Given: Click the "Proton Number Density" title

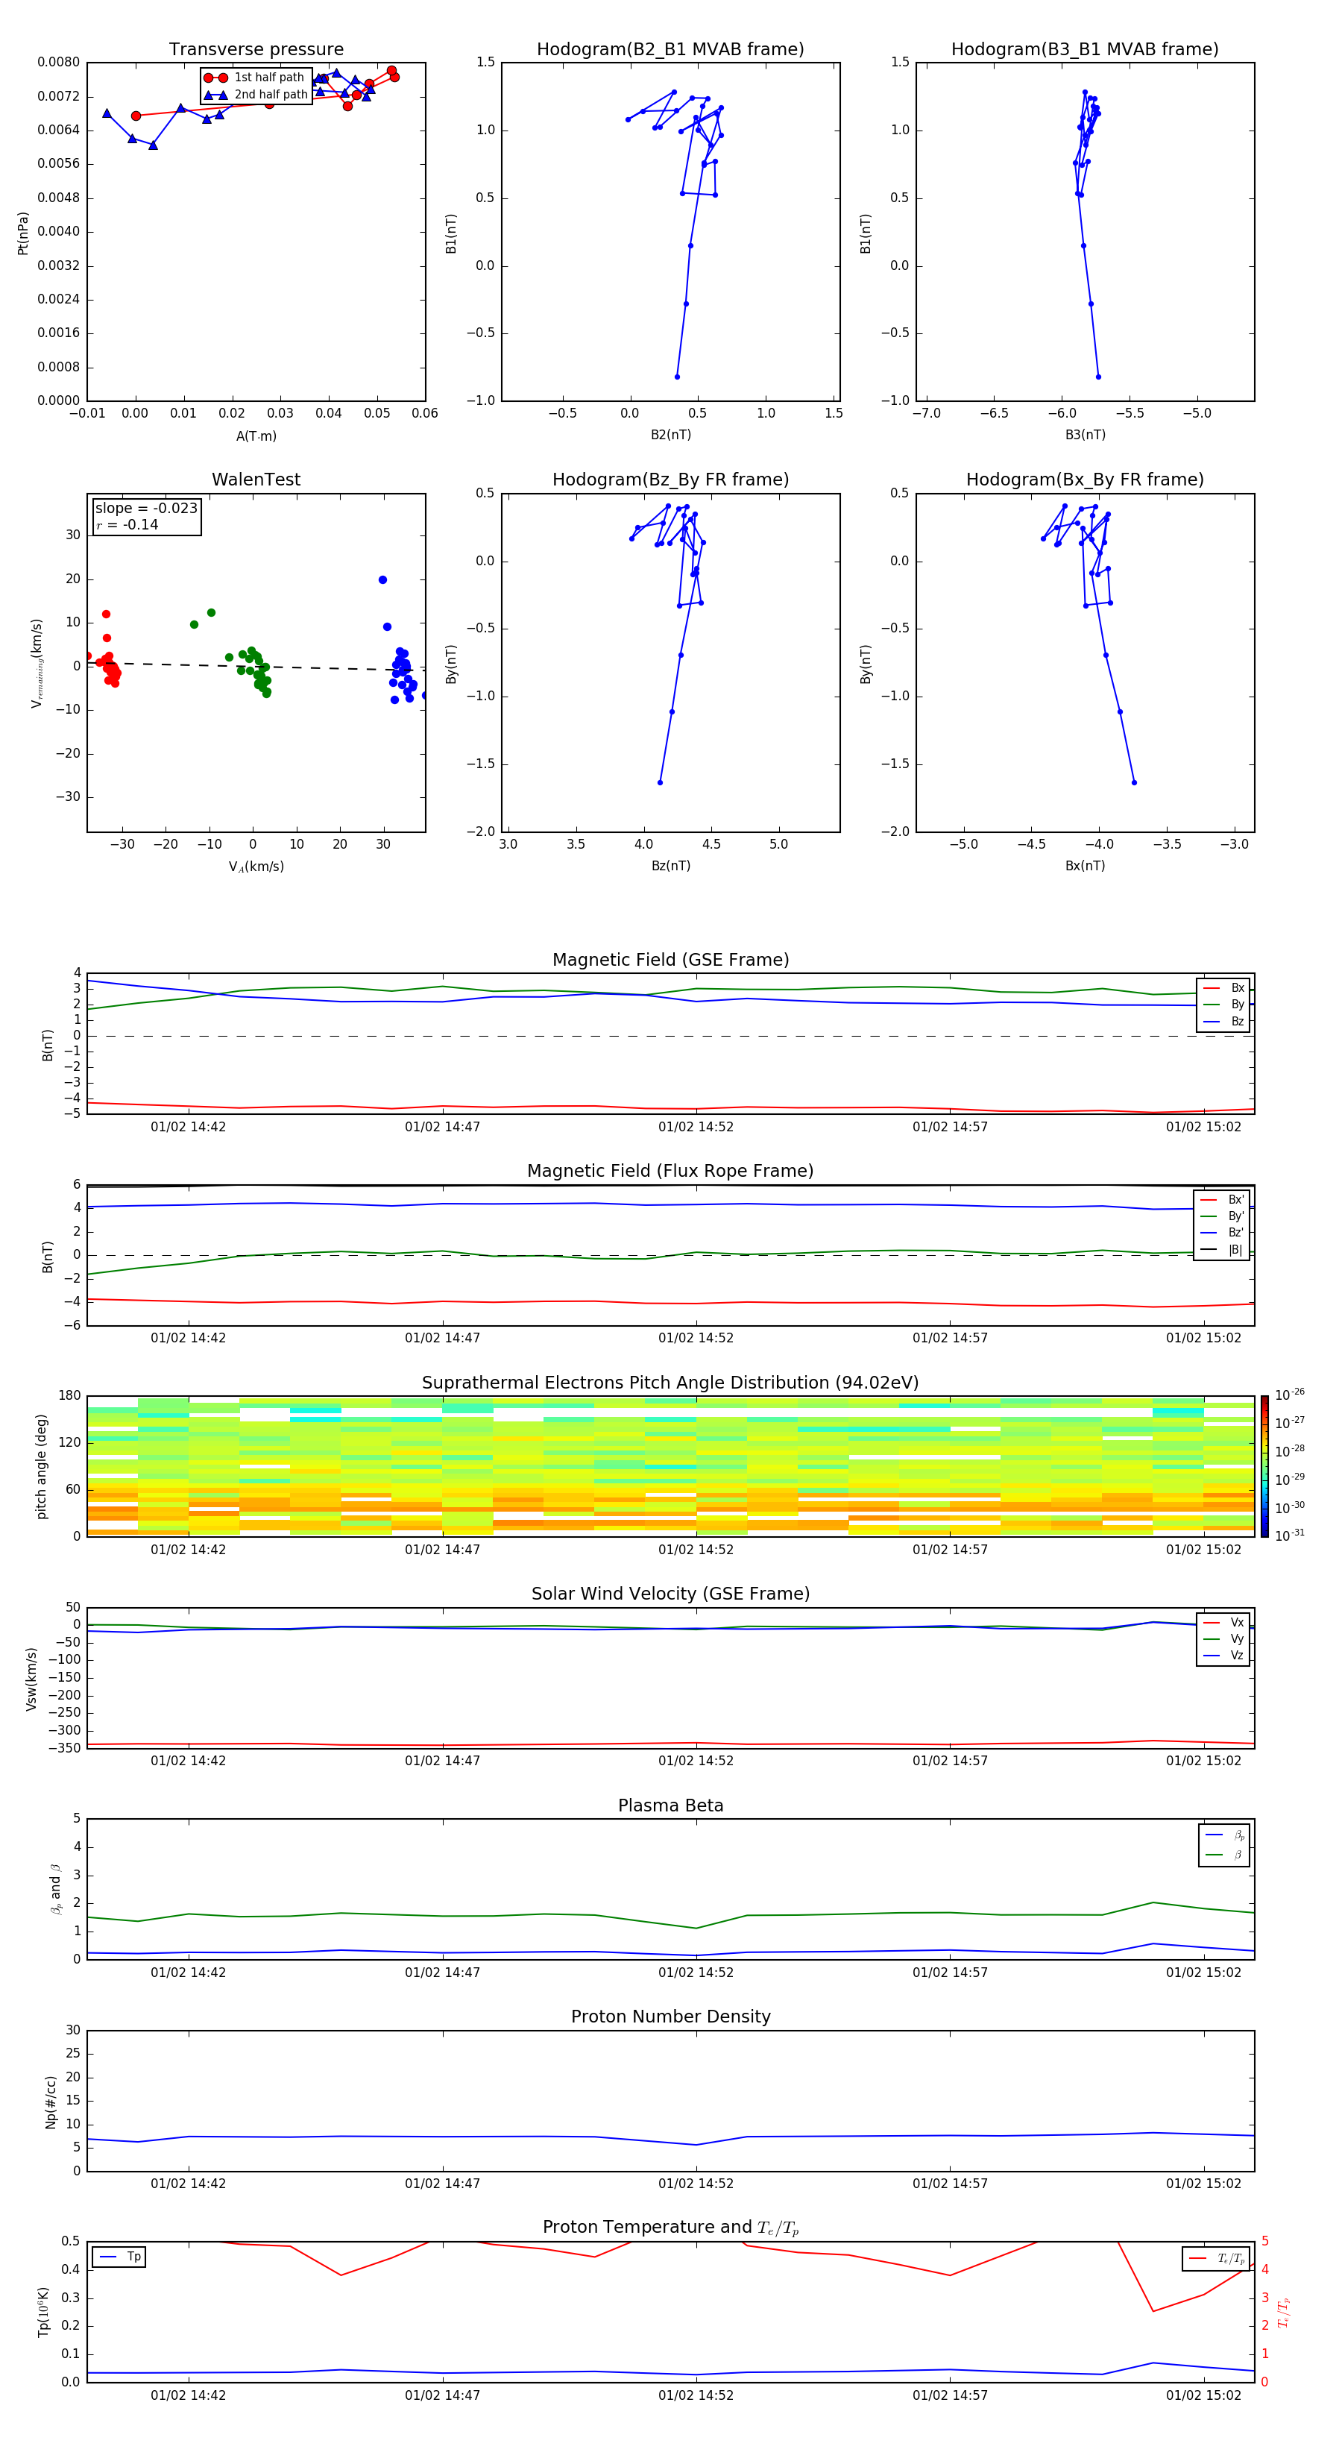Looking at the screenshot, I should tap(670, 2017).
